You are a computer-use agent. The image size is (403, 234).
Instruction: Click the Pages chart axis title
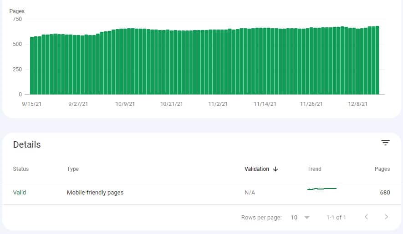point(17,11)
